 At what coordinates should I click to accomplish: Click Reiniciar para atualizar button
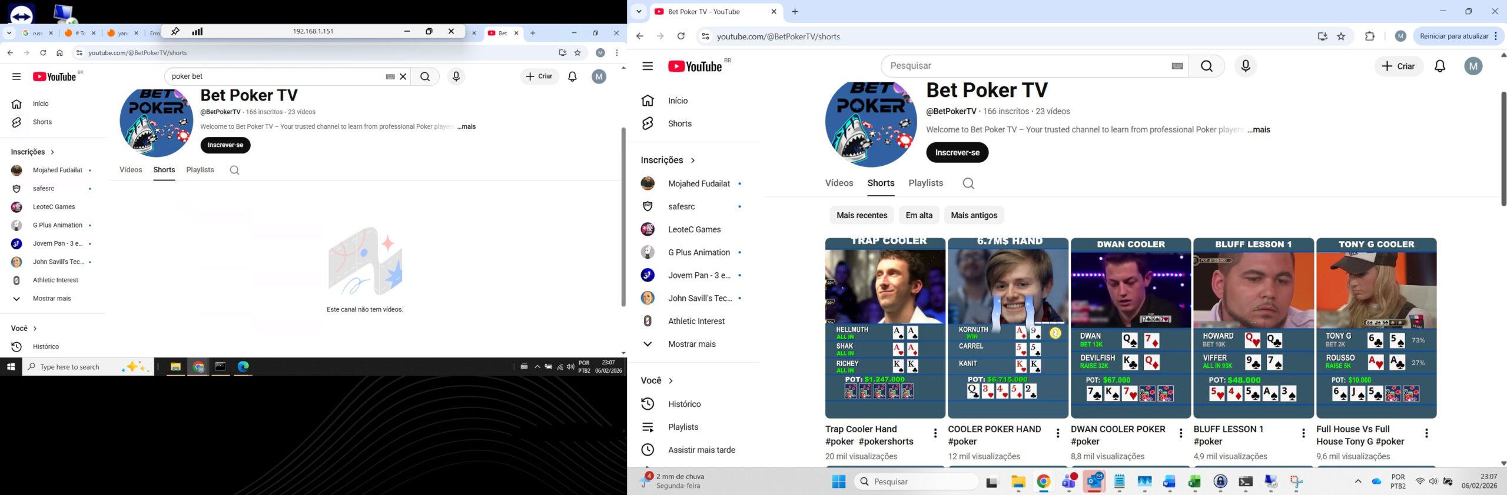(x=1453, y=36)
